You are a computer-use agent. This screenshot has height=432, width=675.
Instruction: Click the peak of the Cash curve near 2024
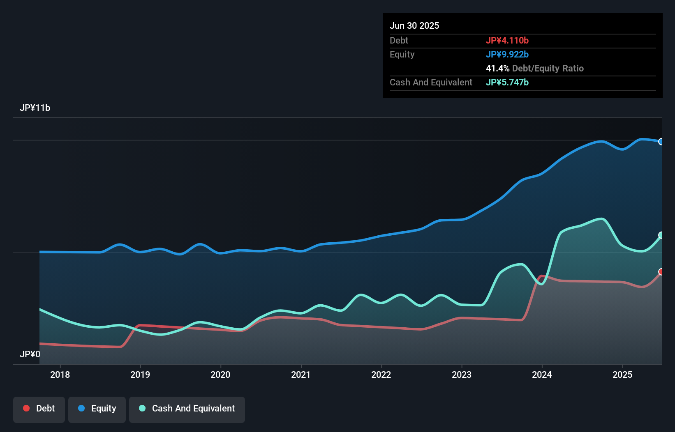[601, 219]
